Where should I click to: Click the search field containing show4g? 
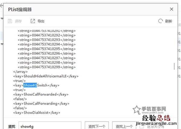click(50, 126)
